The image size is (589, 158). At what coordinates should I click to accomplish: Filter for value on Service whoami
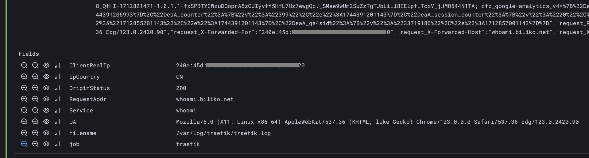click(24, 110)
